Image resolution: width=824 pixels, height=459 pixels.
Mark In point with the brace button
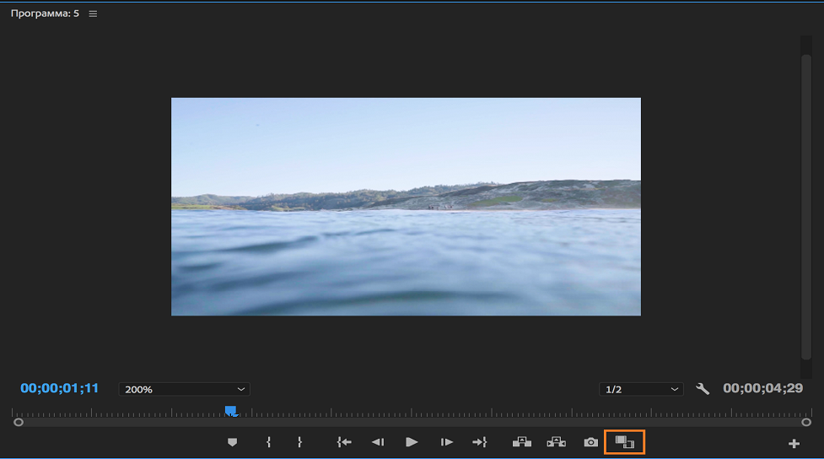[268, 442]
